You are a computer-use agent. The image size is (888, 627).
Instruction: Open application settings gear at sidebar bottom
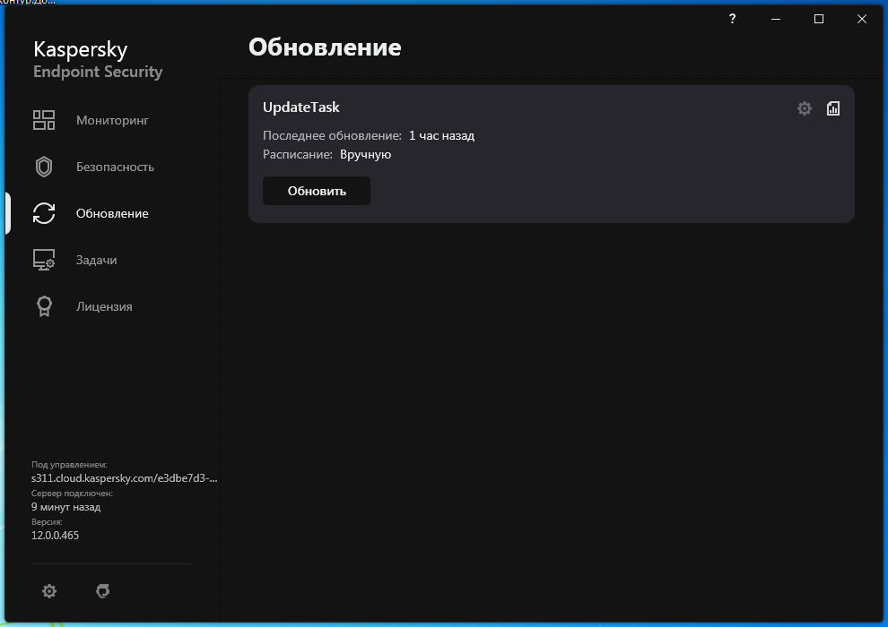(49, 591)
